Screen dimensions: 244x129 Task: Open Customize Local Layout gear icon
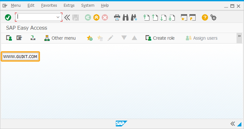coord(213,17)
